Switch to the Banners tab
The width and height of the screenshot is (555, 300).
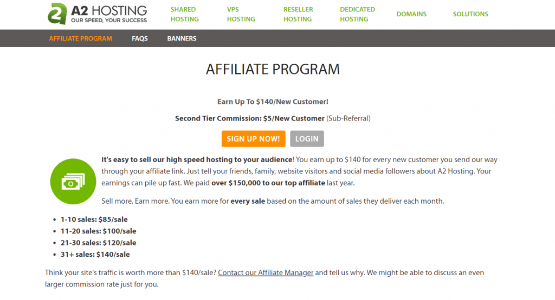(x=182, y=38)
